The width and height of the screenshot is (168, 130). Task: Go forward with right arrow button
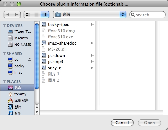click(16, 14)
